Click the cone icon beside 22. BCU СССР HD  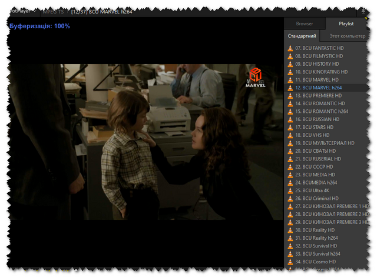(x=290, y=167)
